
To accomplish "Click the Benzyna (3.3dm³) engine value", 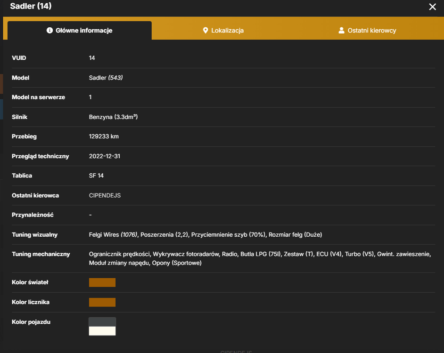I will (113, 117).
